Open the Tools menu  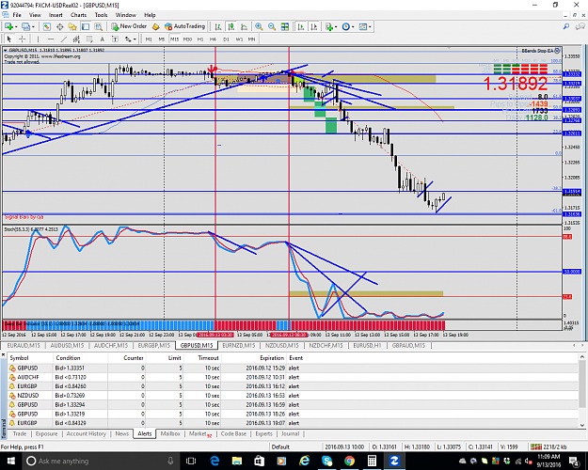tap(101, 15)
